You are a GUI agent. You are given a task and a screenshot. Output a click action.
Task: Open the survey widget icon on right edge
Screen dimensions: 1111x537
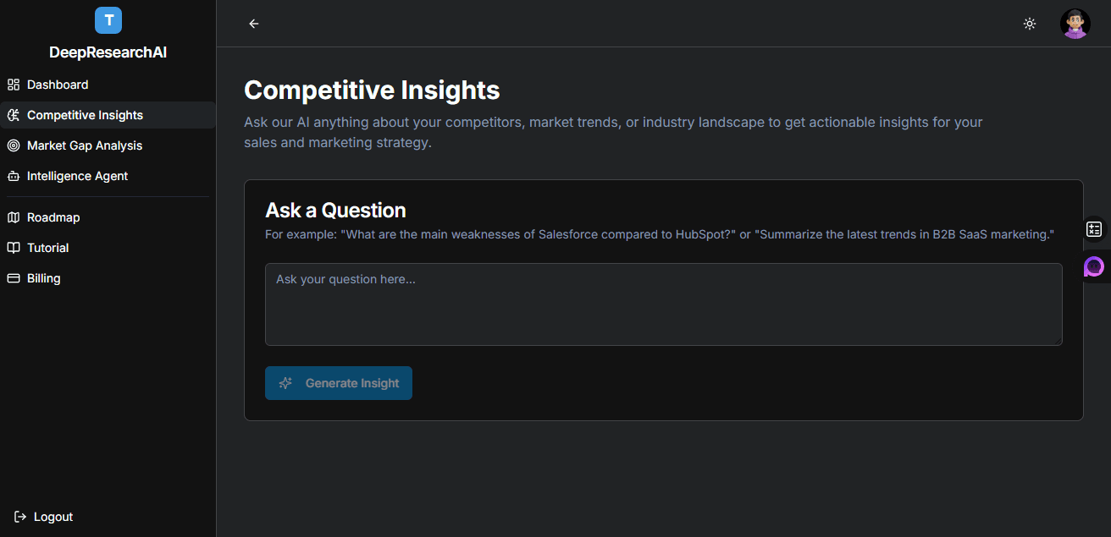tap(1094, 228)
